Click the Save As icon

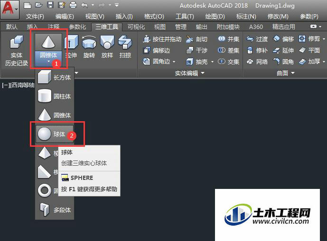tap(62, 5)
